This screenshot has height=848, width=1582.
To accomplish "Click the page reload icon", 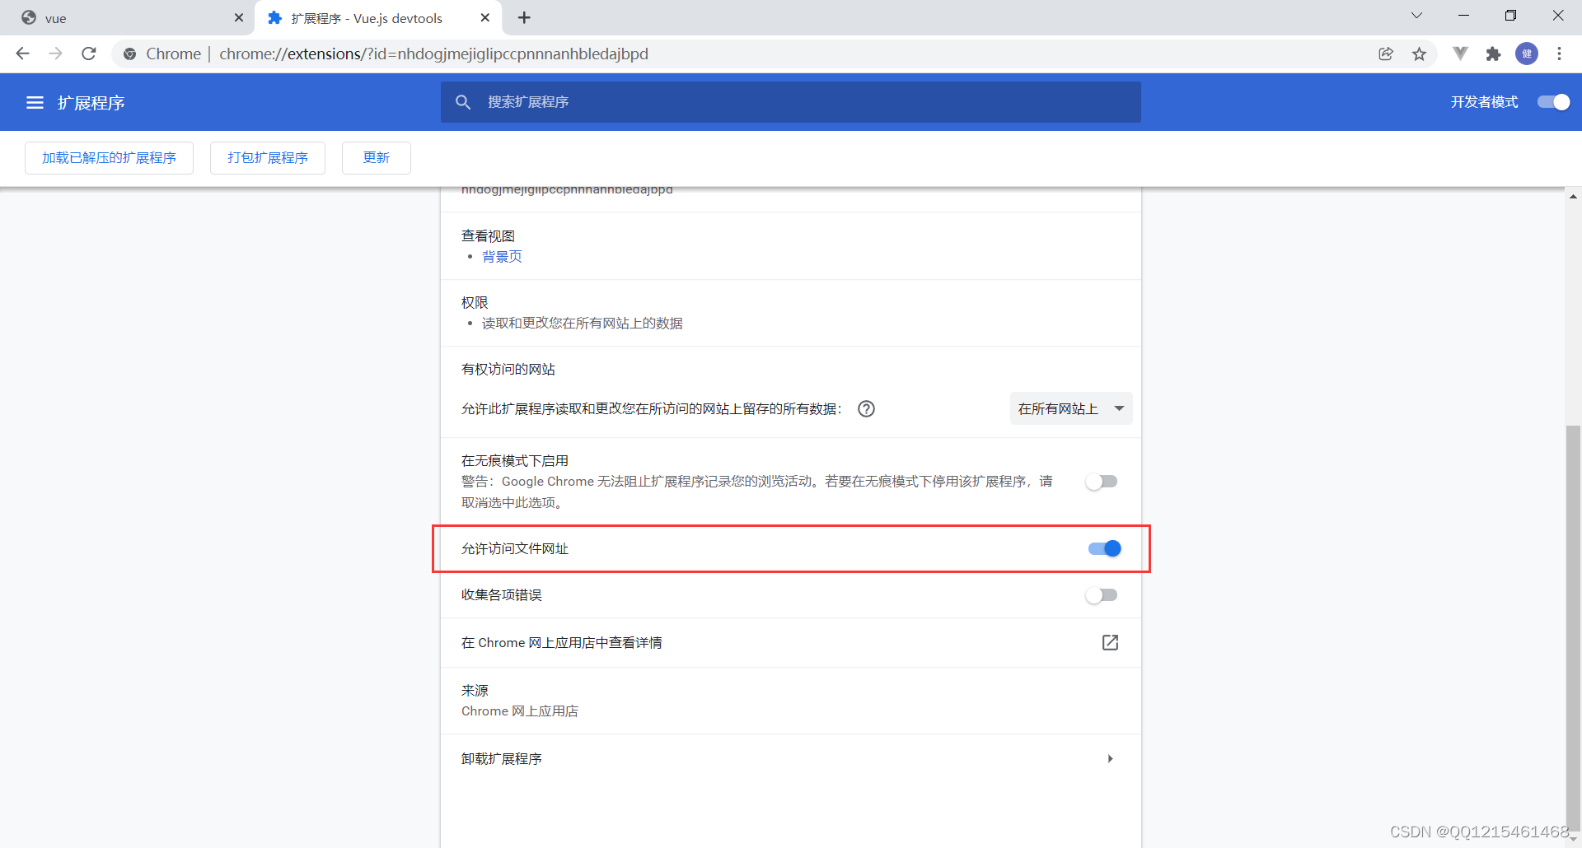I will (x=88, y=54).
